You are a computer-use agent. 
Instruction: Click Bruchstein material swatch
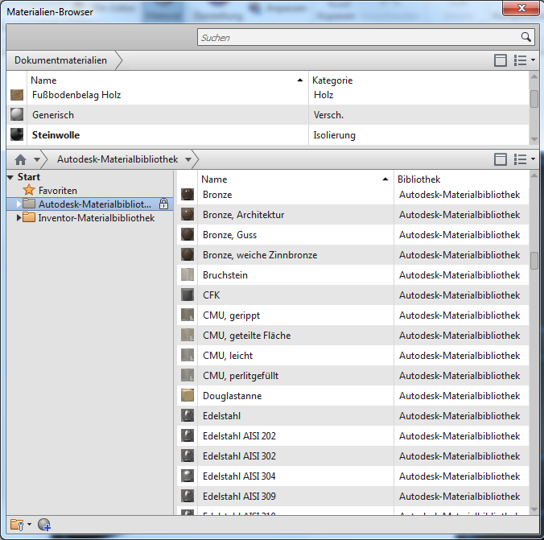pyautogui.click(x=188, y=275)
